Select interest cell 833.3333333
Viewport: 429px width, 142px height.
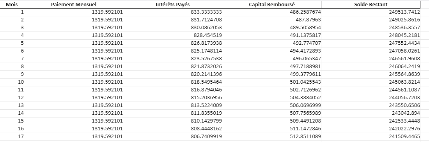173,12
